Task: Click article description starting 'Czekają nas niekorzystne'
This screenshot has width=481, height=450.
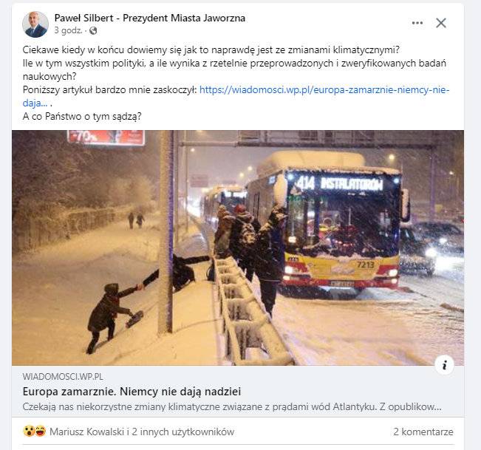Action: coord(232,406)
